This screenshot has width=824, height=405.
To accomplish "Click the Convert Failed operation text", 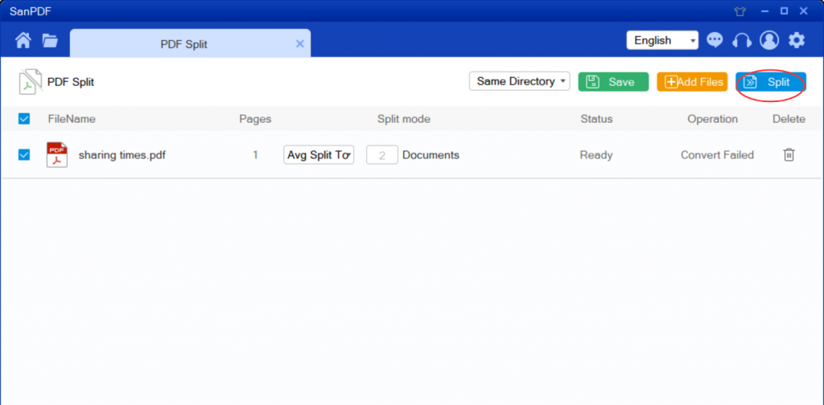I will 717,155.
